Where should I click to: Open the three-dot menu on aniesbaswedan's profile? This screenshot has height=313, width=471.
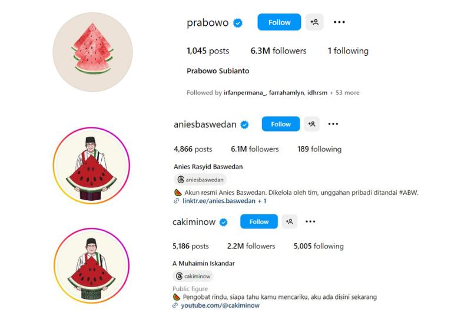(333, 124)
